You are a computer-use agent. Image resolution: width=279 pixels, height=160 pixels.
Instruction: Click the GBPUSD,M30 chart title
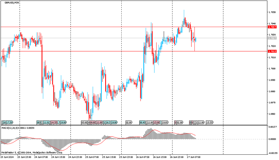[x=12, y=3]
